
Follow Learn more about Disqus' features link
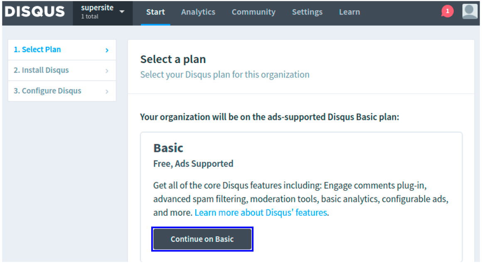click(261, 212)
